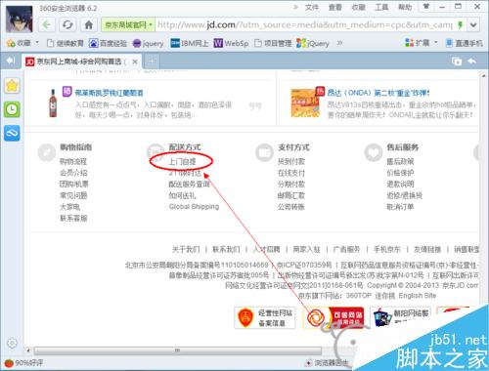Expand more bookmarks chevron
The width and height of the screenshot is (489, 371).
(339, 43)
